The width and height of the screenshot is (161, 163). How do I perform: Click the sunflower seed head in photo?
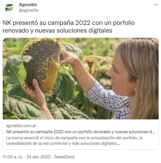pyautogui.click(x=42, y=65)
